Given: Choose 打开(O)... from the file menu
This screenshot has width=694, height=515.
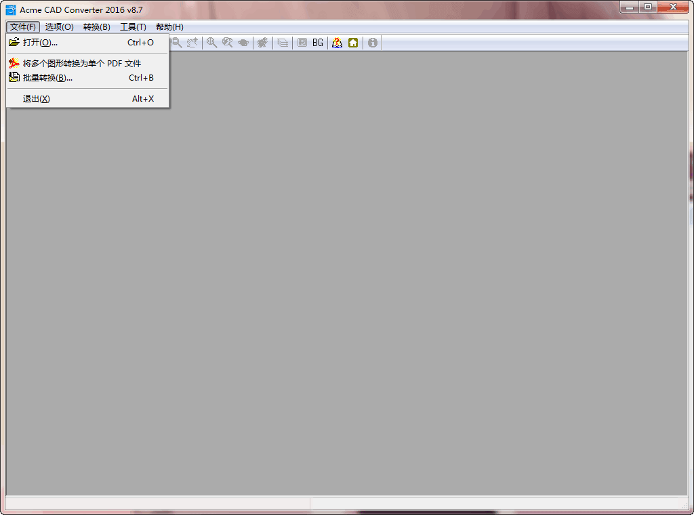Looking at the screenshot, I should (x=87, y=43).
